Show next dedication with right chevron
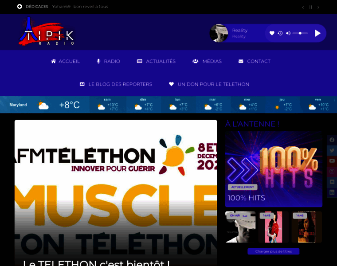The height and width of the screenshot is (266, 337). (318, 7)
